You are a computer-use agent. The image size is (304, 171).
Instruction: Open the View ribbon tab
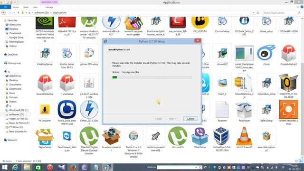pyautogui.click(x=35, y=7)
